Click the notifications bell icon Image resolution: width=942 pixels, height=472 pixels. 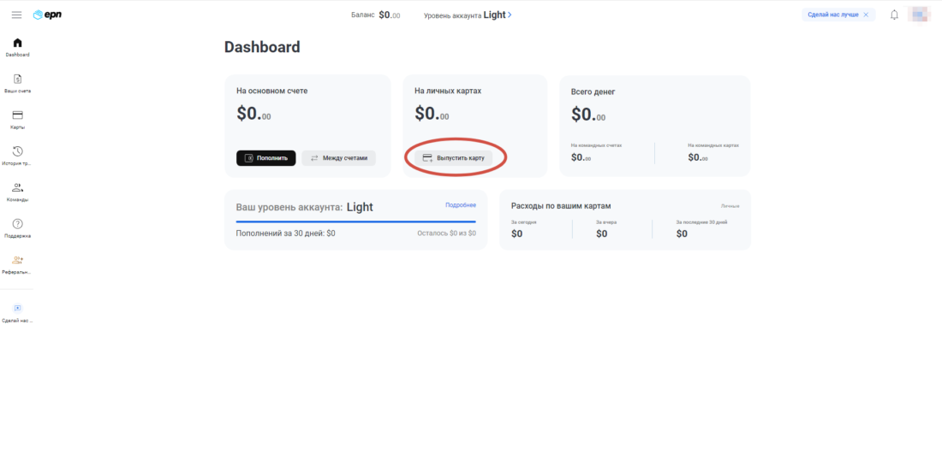tap(894, 15)
